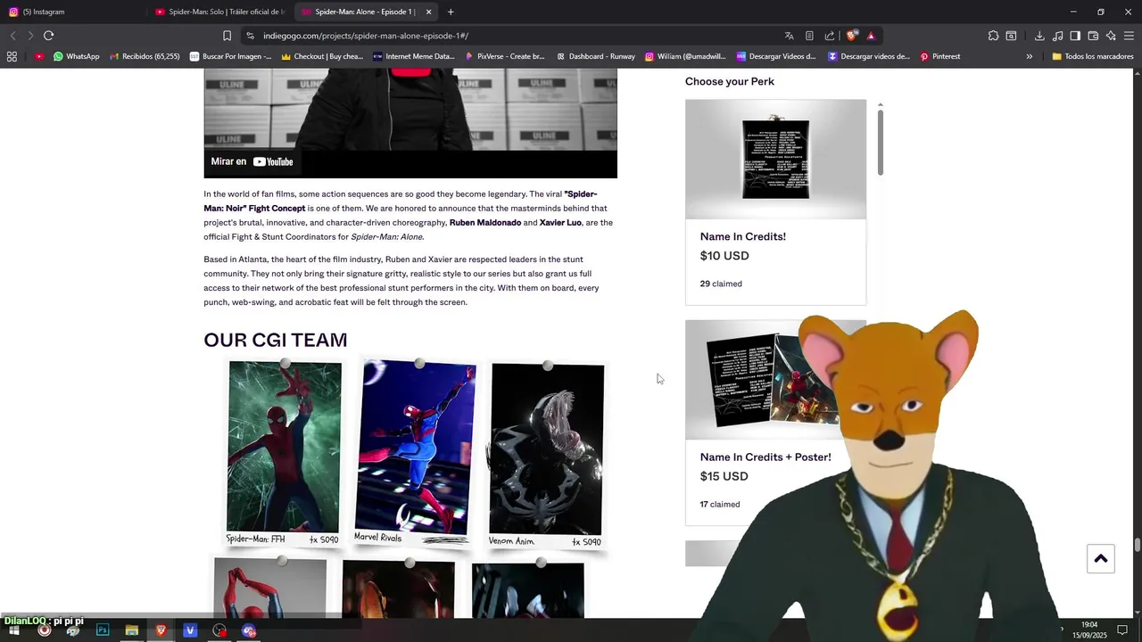Open the browser hamburger menu
Image resolution: width=1142 pixels, height=642 pixels.
(x=1130, y=36)
